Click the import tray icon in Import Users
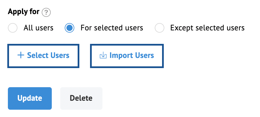 tap(103, 55)
